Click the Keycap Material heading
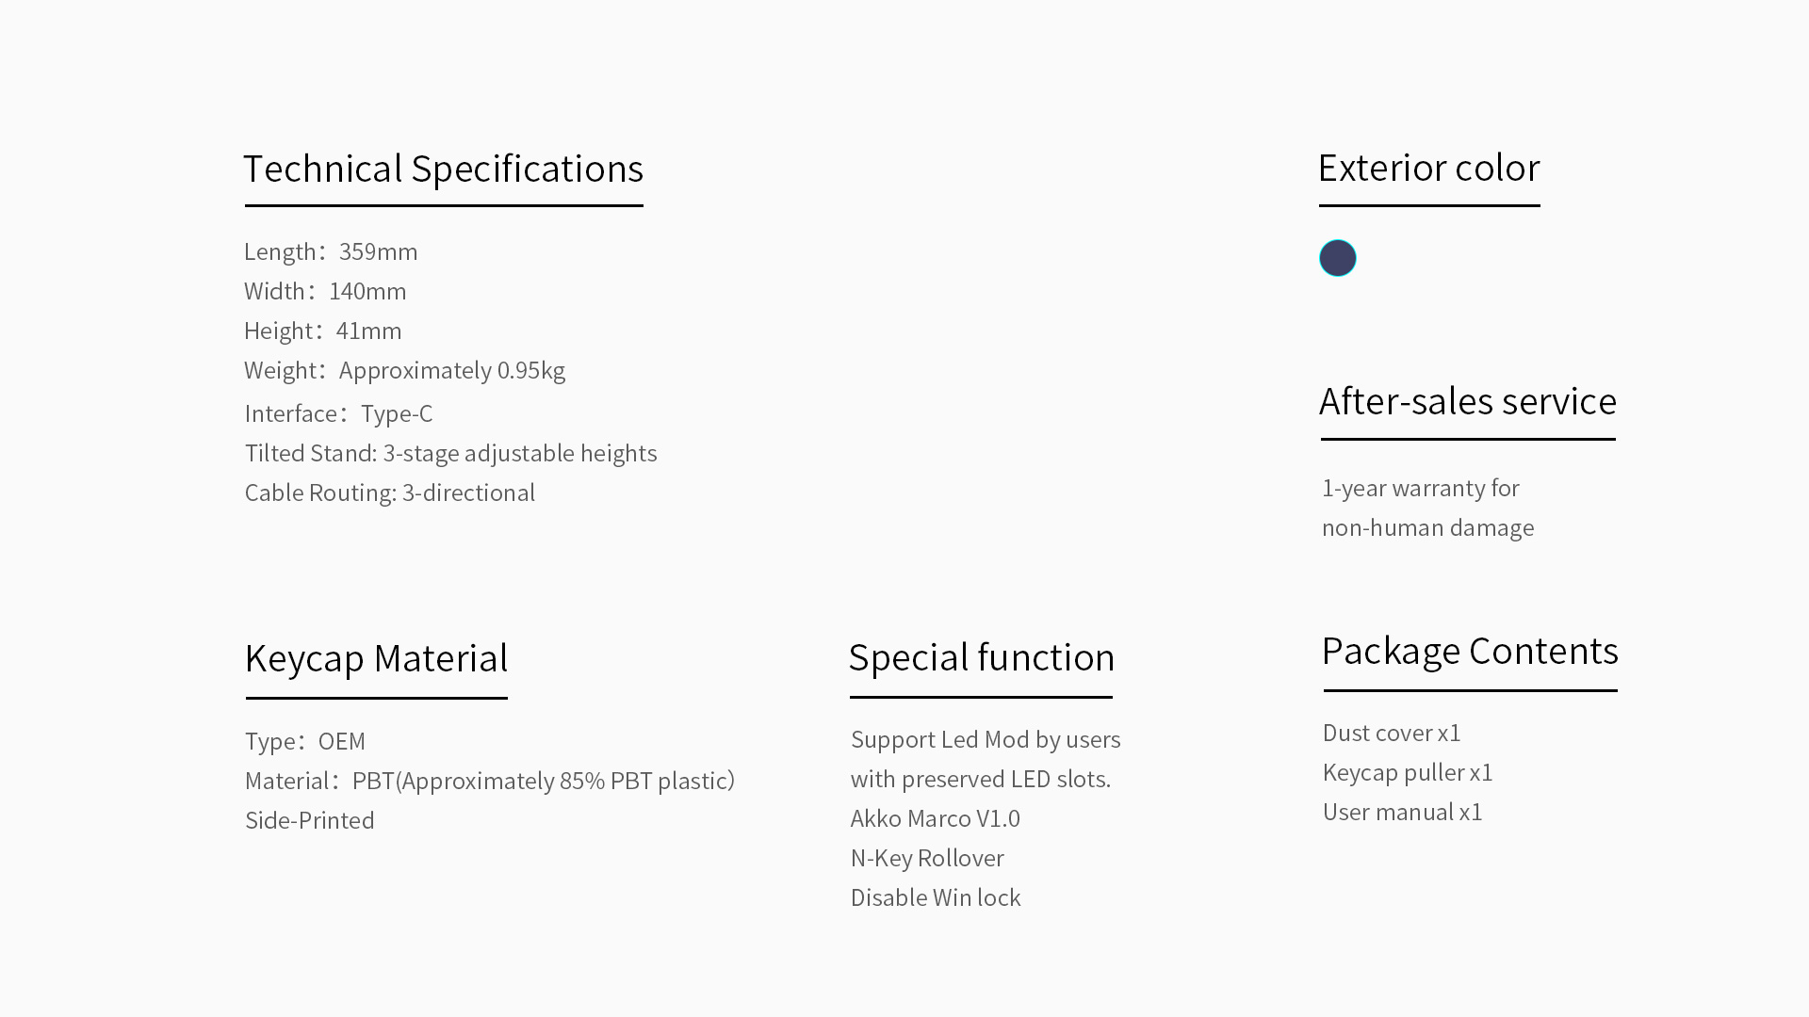The image size is (1809, 1017). pos(376,658)
